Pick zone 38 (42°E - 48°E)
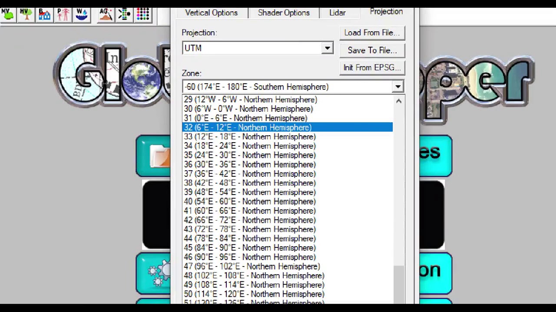This screenshot has height=312, width=556. coord(288,183)
